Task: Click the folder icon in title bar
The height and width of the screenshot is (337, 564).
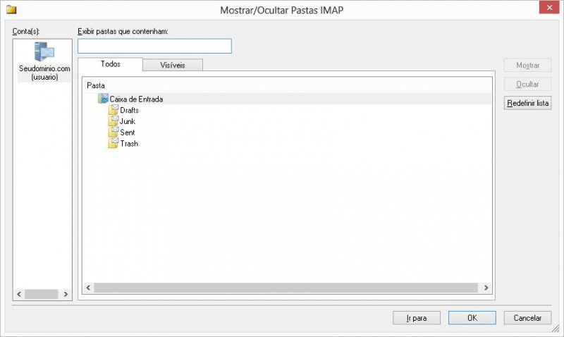Action: pyautogui.click(x=11, y=9)
